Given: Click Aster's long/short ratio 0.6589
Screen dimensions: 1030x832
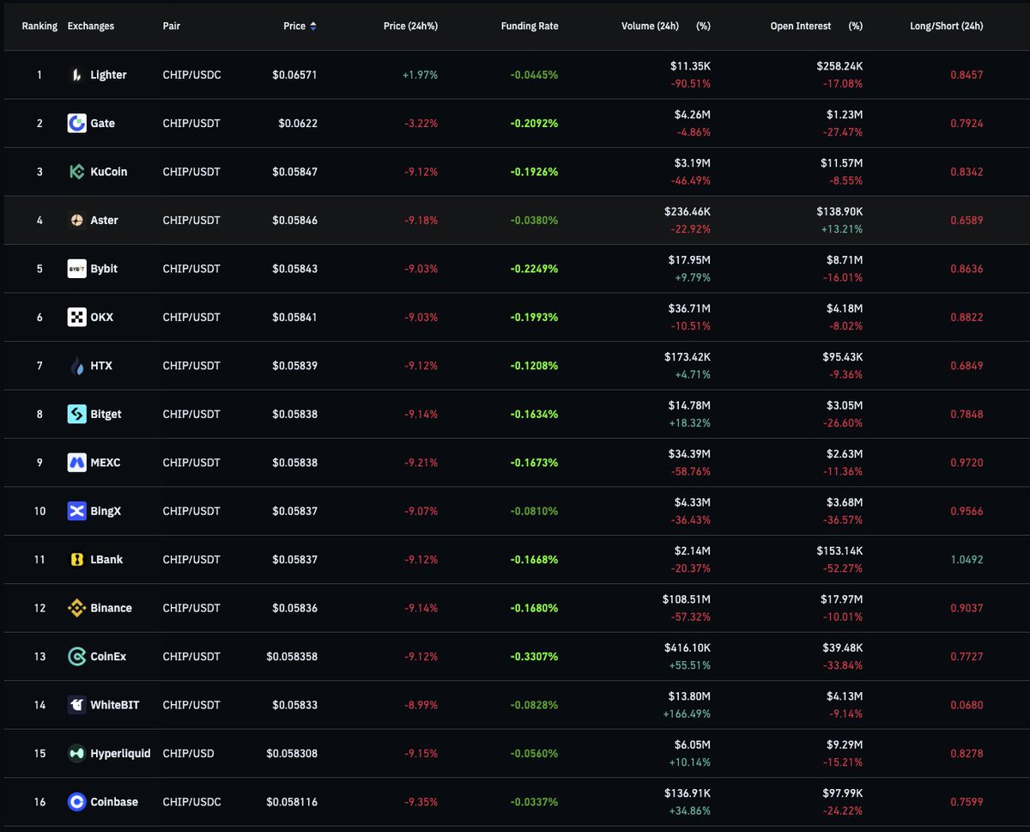Looking at the screenshot, I should pyautogui.click(x=967, y=220).
